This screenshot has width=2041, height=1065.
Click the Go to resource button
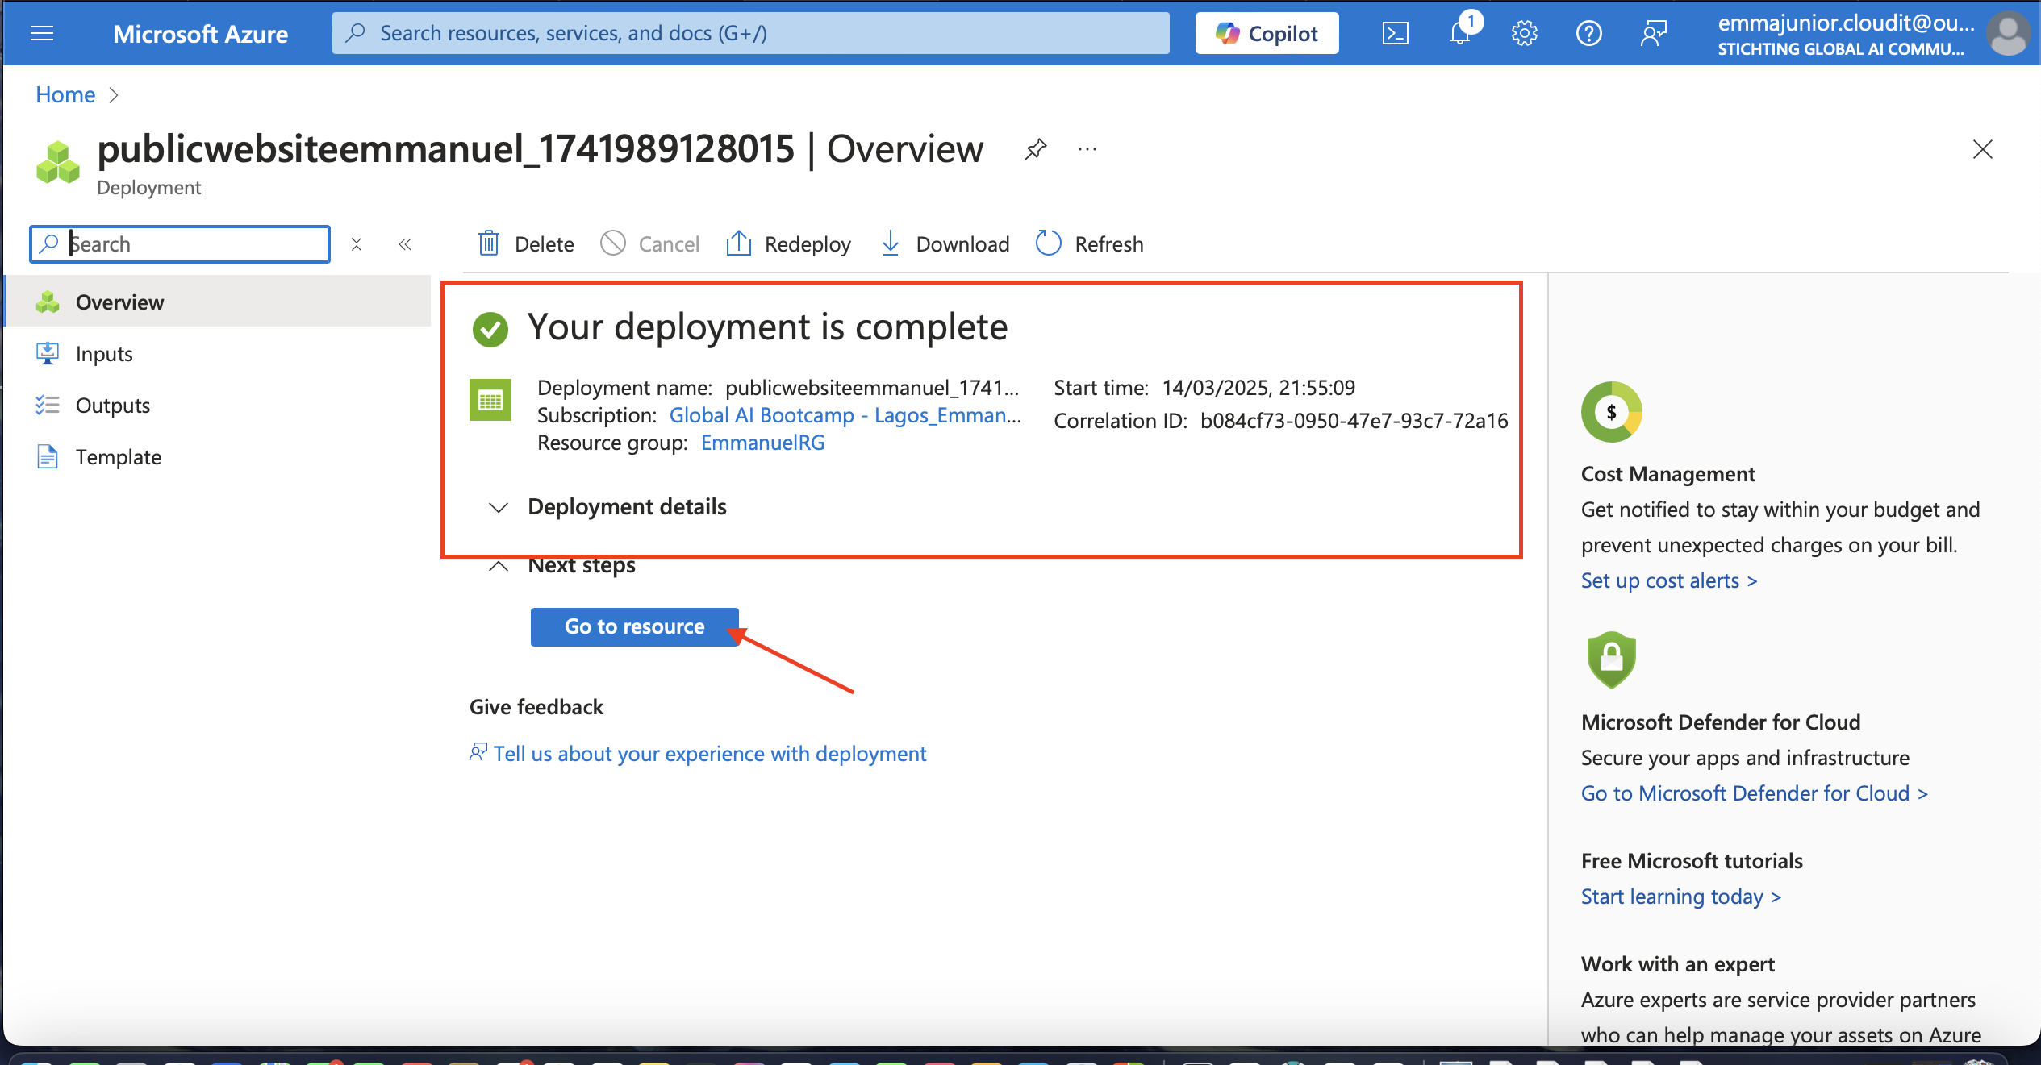coord(635,626)
